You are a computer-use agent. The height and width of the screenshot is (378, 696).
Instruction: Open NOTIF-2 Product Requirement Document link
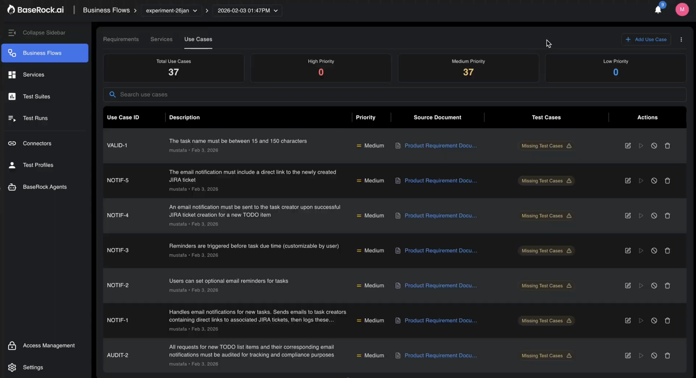click(x=440, y=286)
